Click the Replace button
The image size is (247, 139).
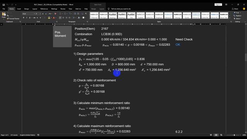(x=238, y=15)
